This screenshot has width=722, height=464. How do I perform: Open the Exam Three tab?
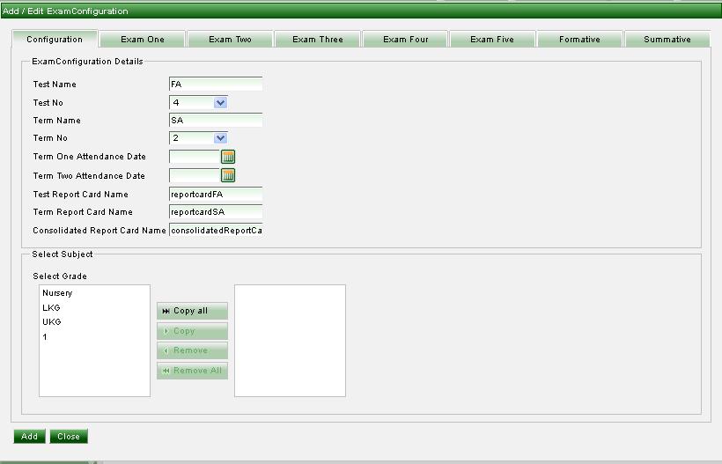point(317,40)
